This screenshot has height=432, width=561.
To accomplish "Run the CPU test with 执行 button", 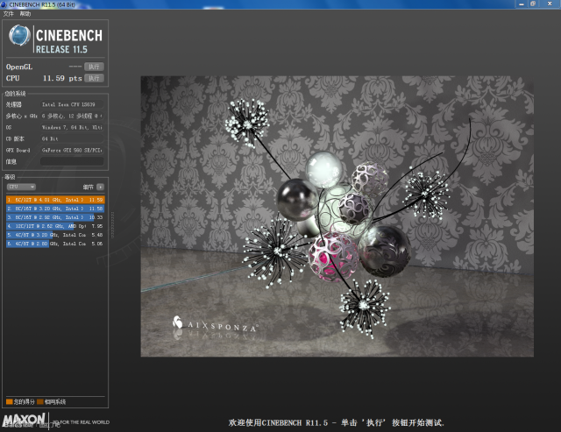I will tap(94, 78).
